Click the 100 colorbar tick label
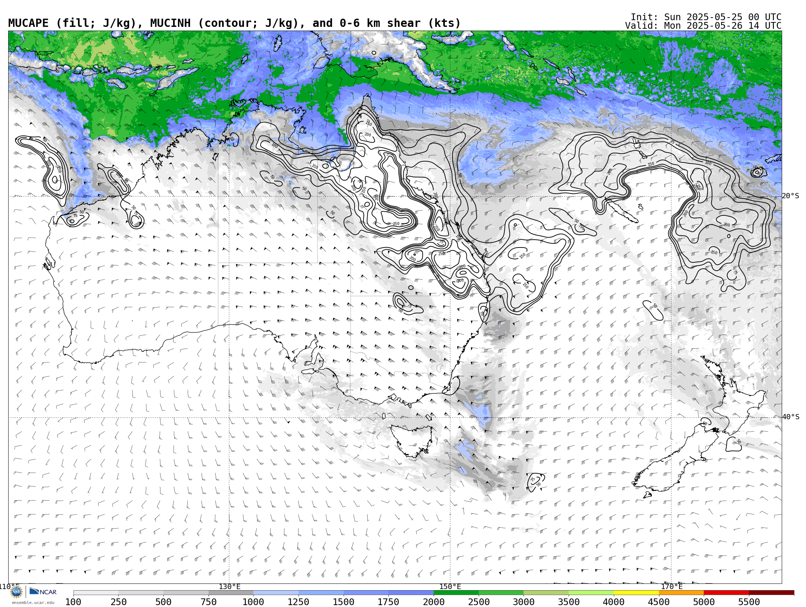The height and width of the screenshot is (607, 806). (73, 602)
